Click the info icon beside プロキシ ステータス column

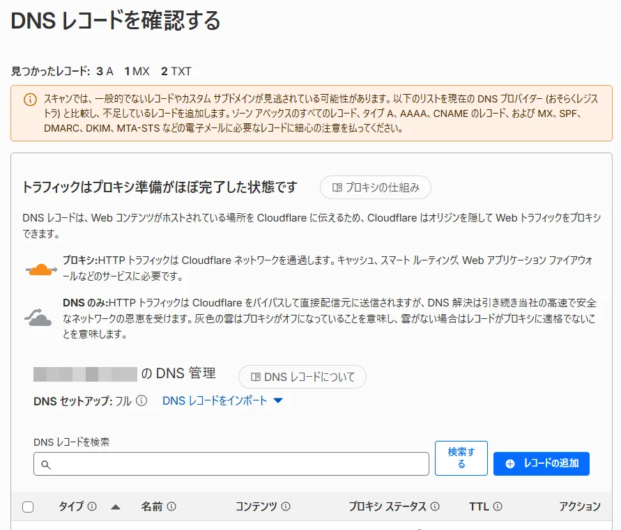point(435,506)
